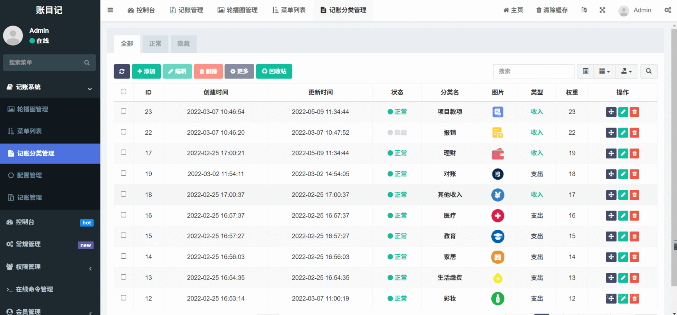This screenshot has height=315, width=677.
Task: Sort by the 权重 column header
Action: [x=572, y=92]
